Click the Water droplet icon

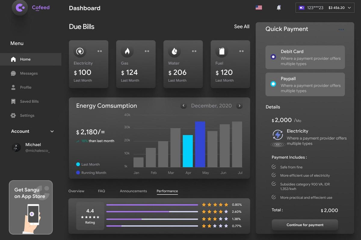click(x=174, y=51)
